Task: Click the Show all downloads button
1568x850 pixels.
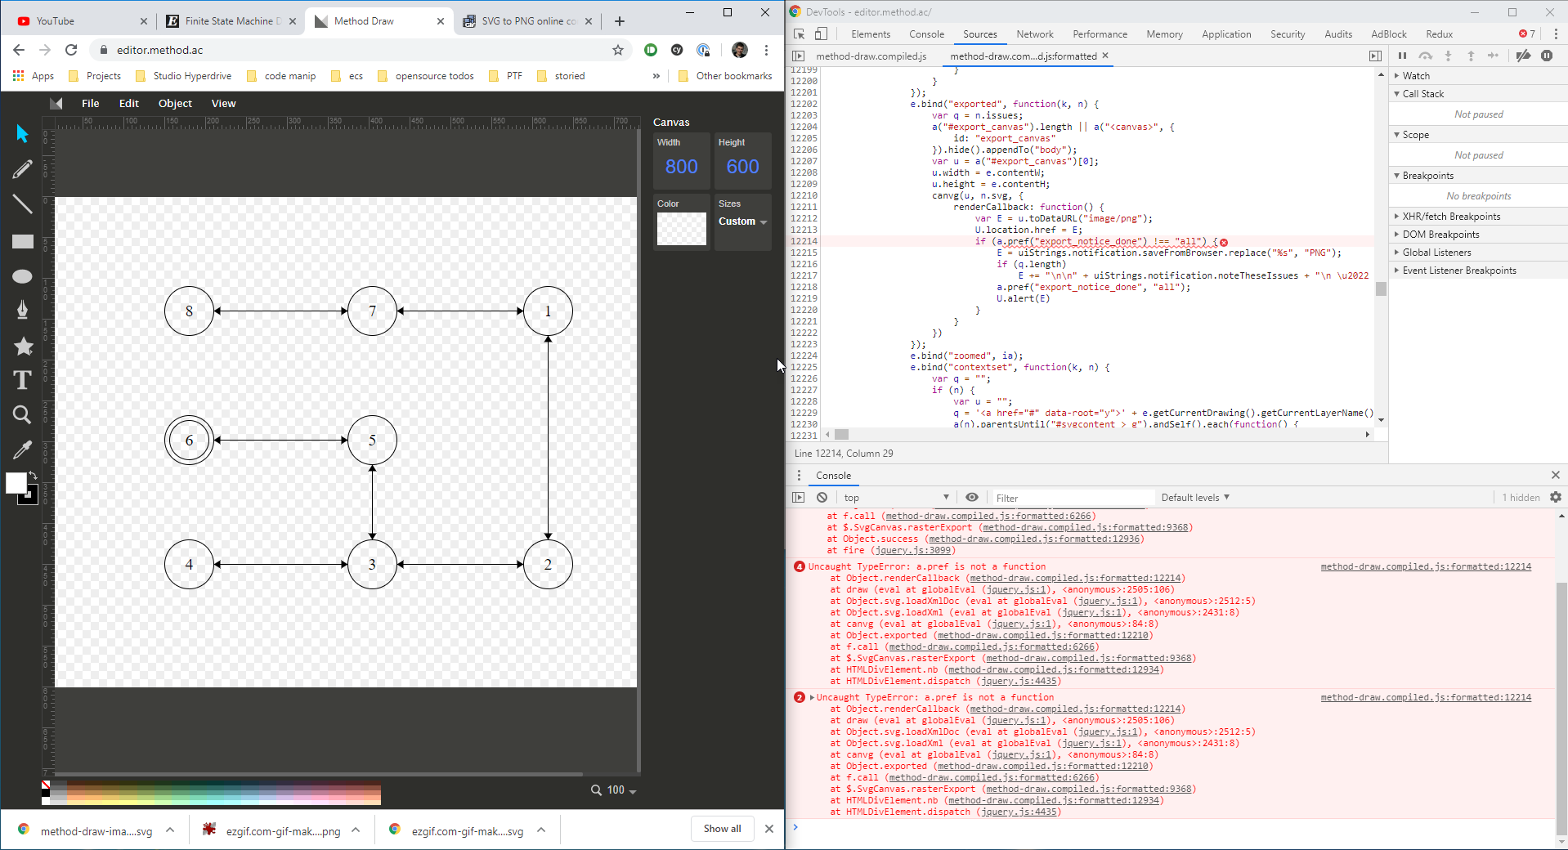Action: [x=720, y=828]
